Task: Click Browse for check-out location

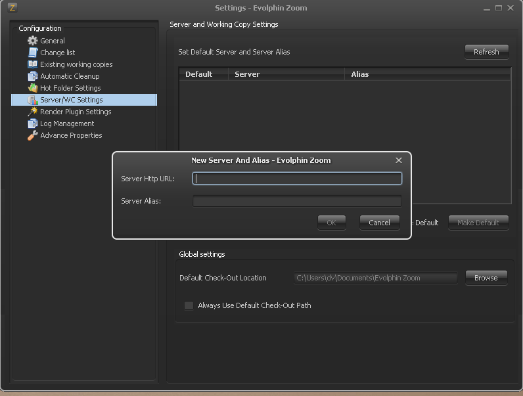Action: click(486, 278)
